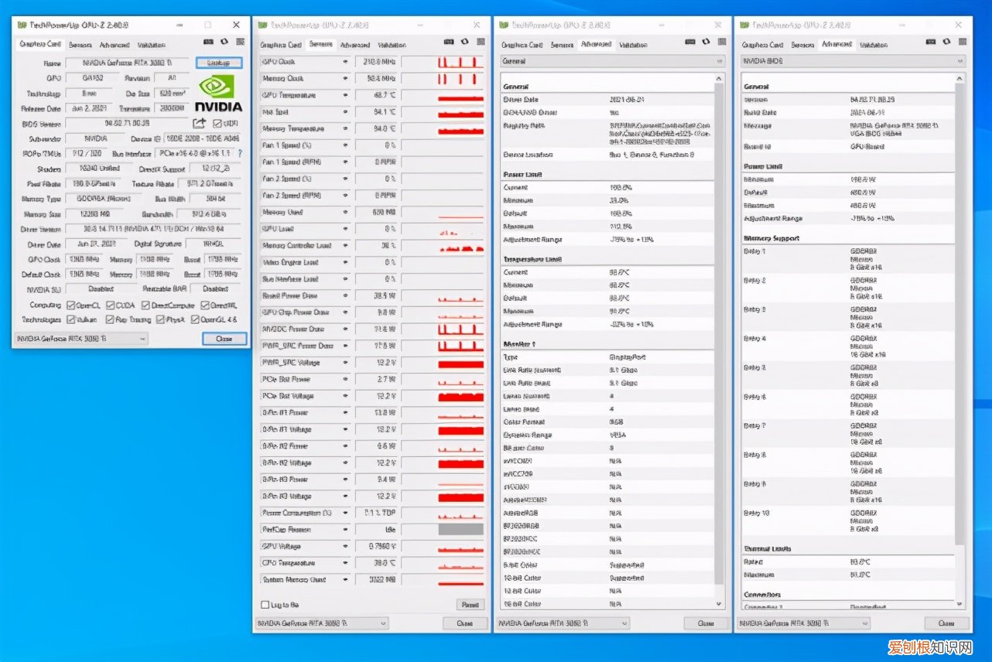Click the GPU-Z logo in the Advanced window titlebar
Viewport: 992px width, 662px height.
(505, 24)
